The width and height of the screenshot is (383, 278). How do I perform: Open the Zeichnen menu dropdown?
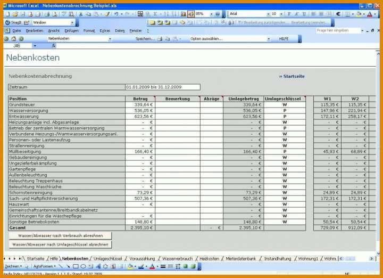13,266
